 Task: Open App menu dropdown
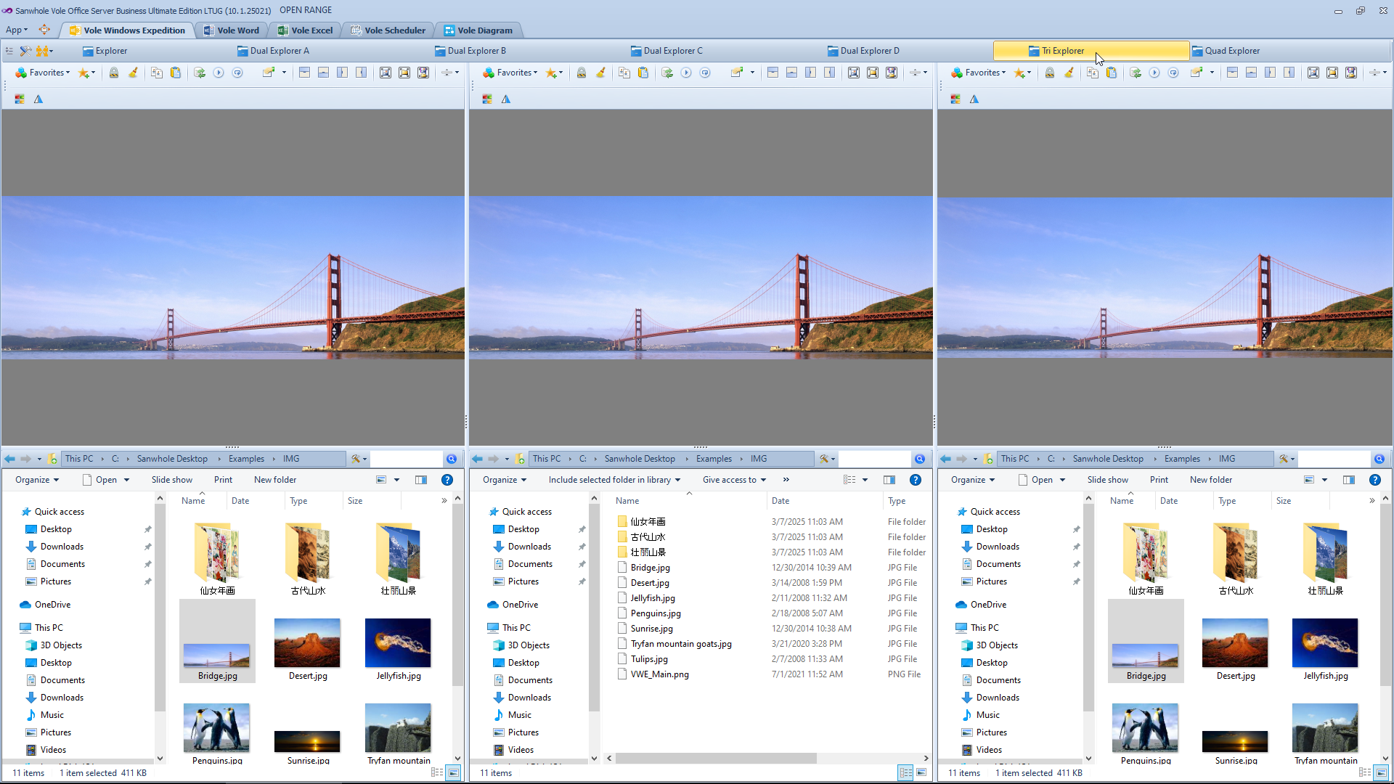pos(17,30)
